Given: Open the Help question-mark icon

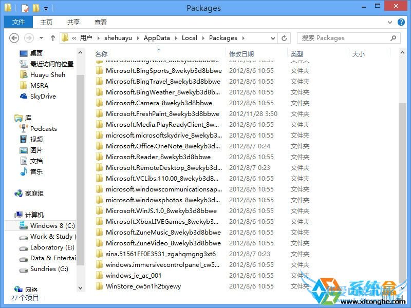Looking at the screenshot, I should point(401,22).
